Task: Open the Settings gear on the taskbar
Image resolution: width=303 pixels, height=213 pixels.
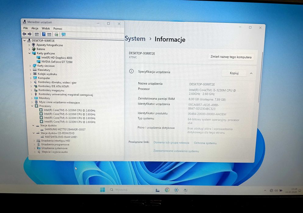Action: [176, 190]
